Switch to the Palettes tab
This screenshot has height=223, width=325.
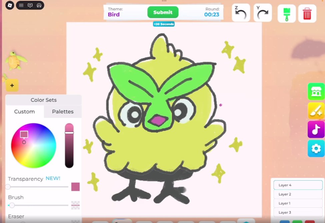click(x=63, y=111)
